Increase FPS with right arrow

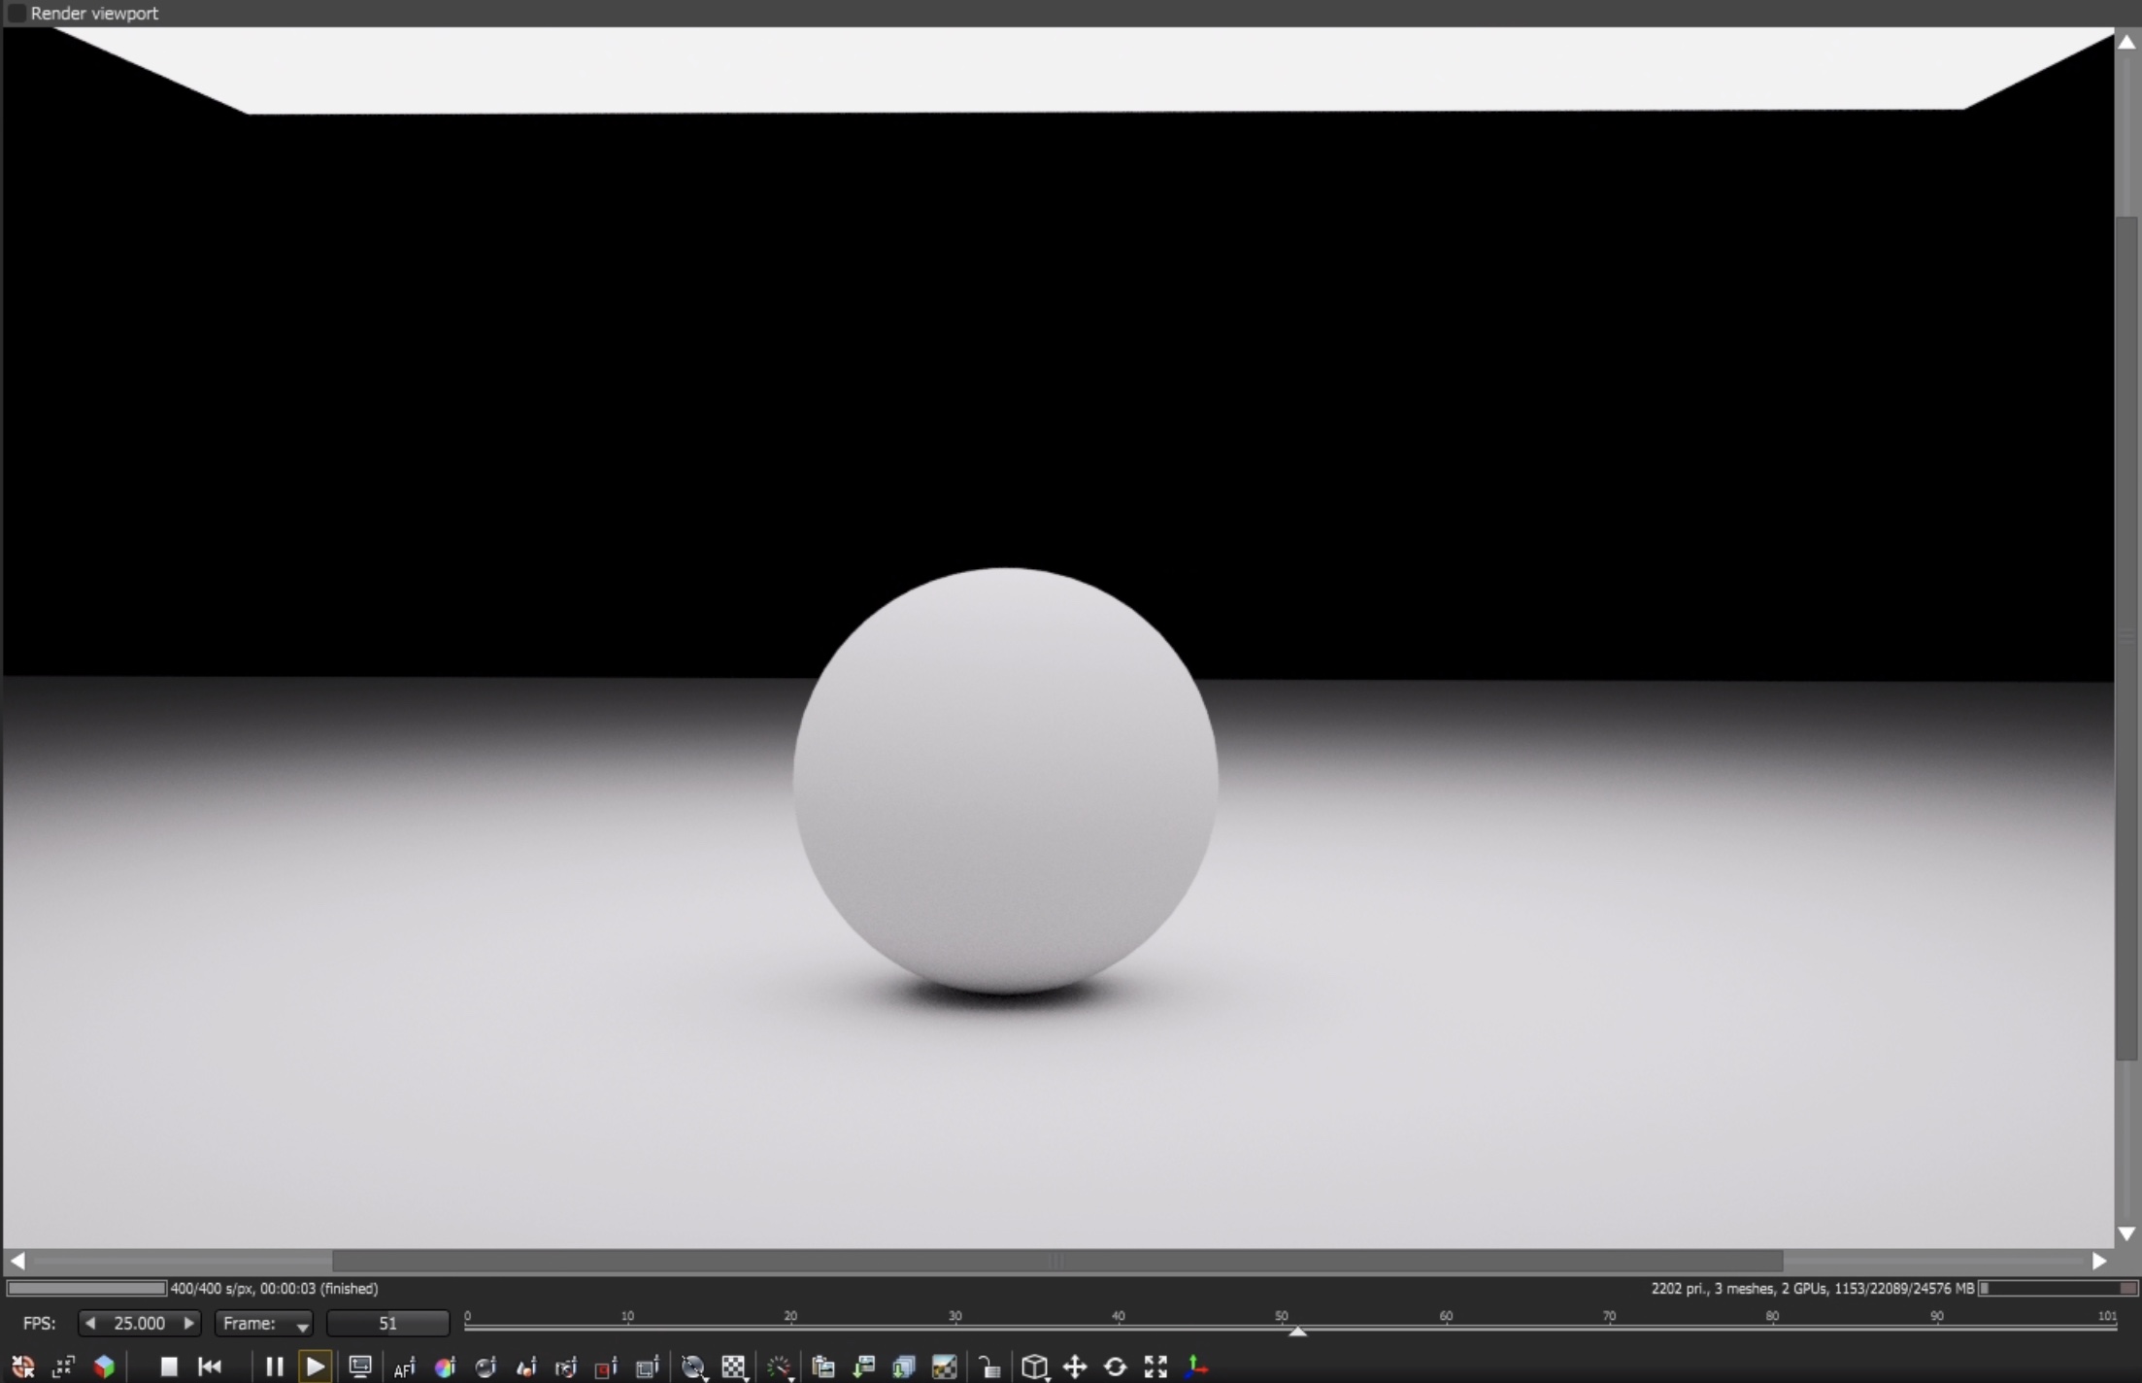point(189,1323)
